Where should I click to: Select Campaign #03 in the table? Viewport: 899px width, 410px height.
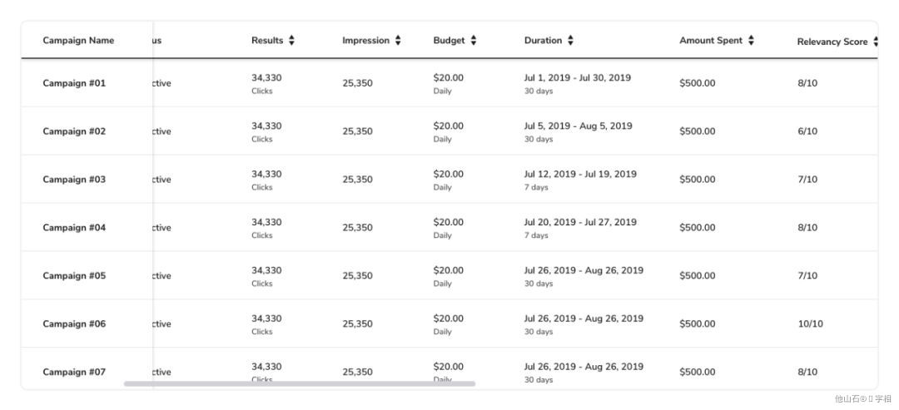click(75, 180)
